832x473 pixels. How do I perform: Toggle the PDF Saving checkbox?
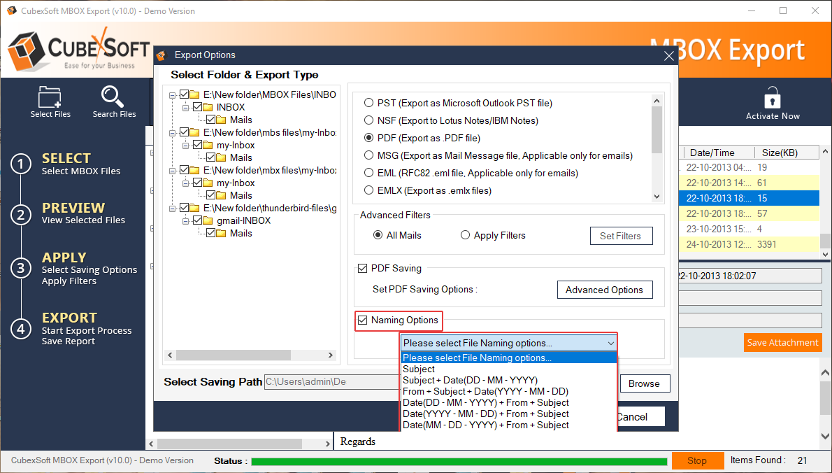(x=363, y=269)
